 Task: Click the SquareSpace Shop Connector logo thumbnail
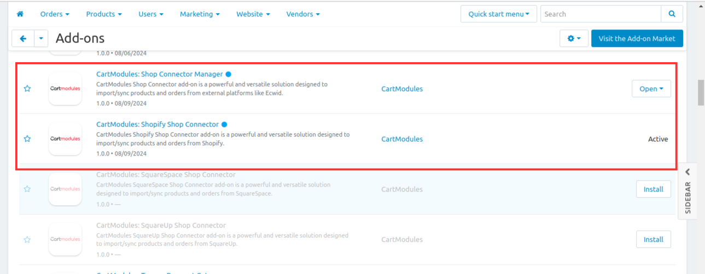pyautogui.click(x=65, y=189)
